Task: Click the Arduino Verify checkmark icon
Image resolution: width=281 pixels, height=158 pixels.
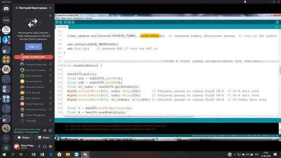Action: coord(57,22)
